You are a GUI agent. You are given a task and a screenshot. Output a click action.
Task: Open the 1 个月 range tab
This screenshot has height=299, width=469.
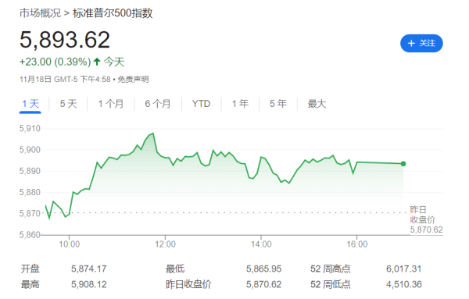(x=111, y=104)
